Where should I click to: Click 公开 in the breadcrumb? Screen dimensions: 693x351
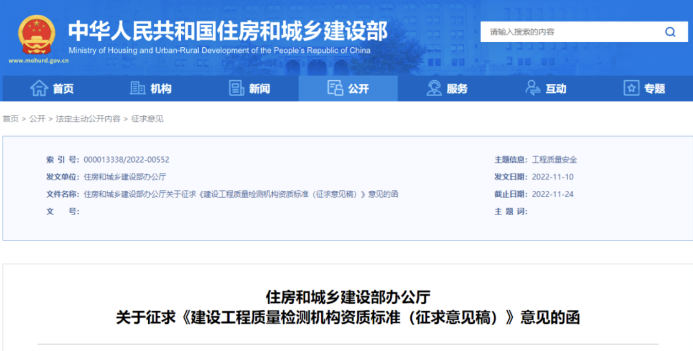click(37, 119)
